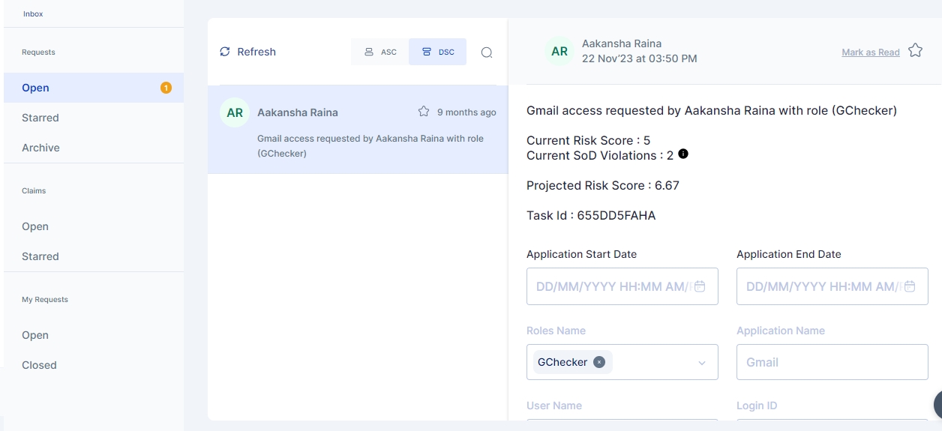Screen dimensions: 942x431
Task: Remove the GChecker role chip
Action: pos(599,362)
